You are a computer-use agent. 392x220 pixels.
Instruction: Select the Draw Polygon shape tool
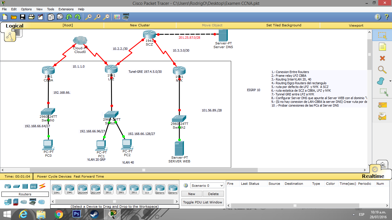[x=381, y=81]
